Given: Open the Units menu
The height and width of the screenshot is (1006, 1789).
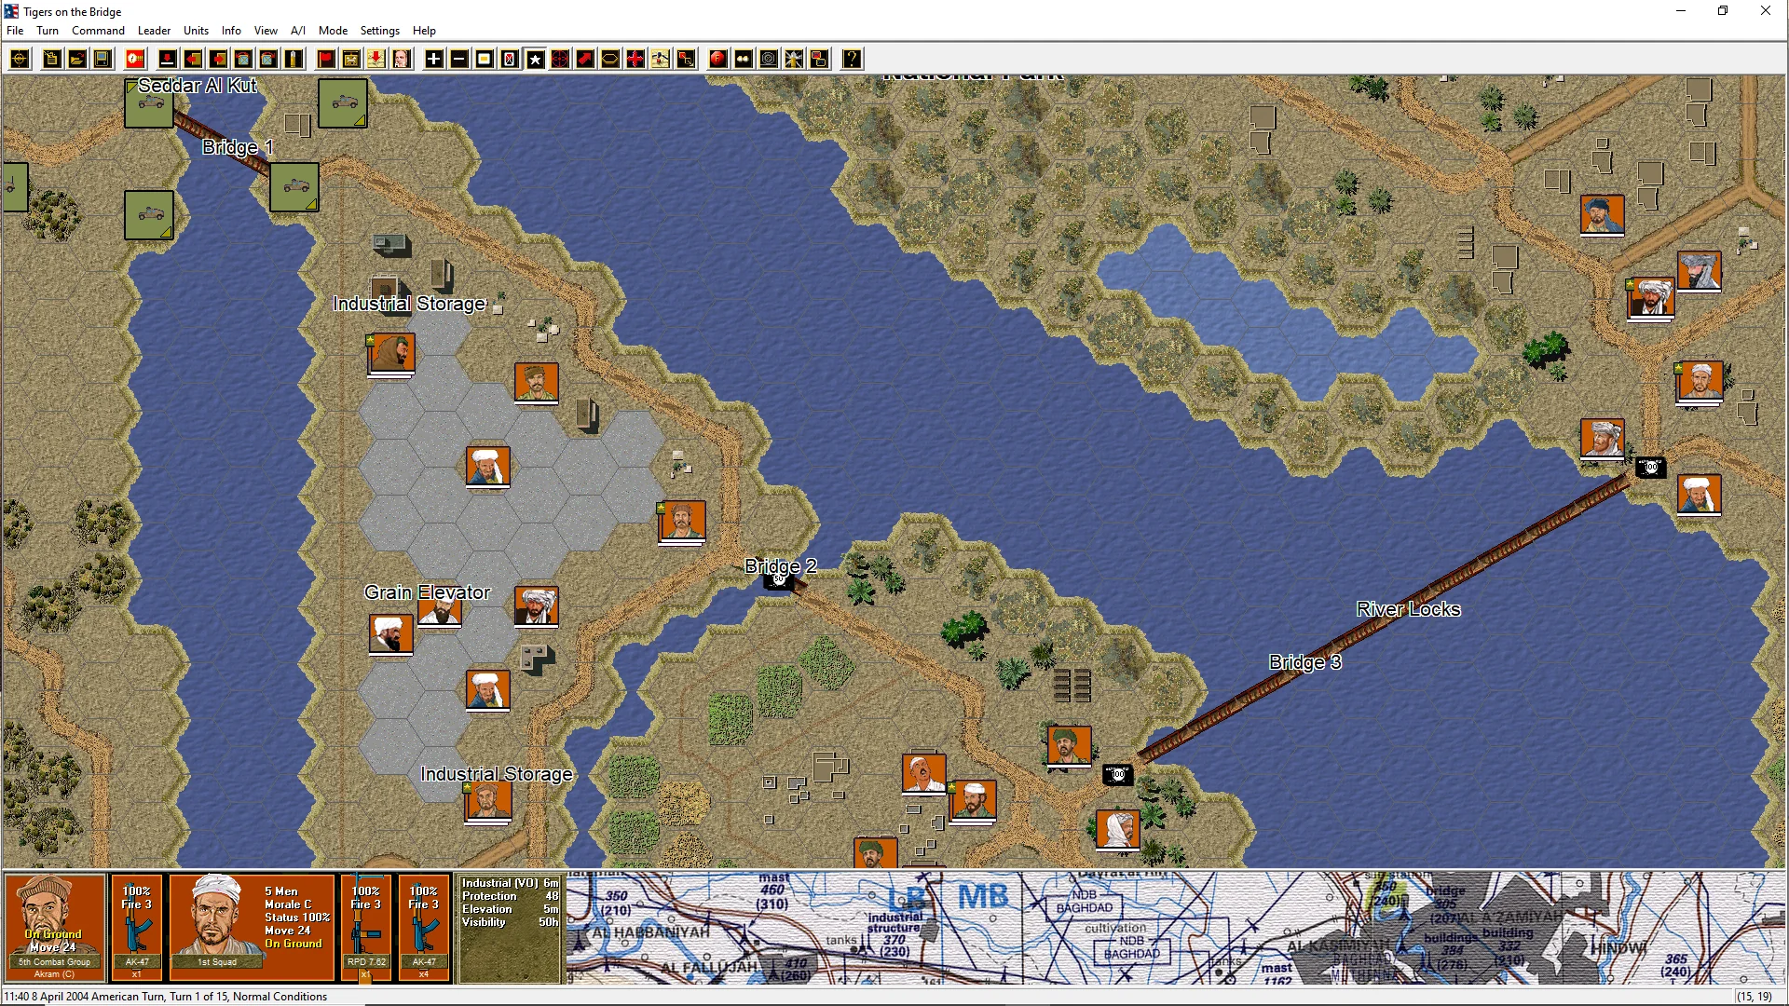Looking at the screenshot, I should point(196,31).
